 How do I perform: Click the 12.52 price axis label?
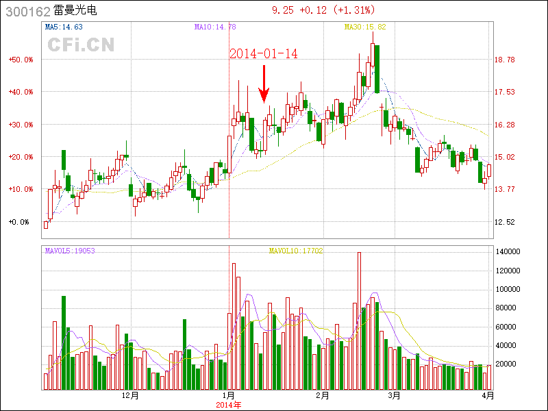pyautogui.click(x=504, y=222)
